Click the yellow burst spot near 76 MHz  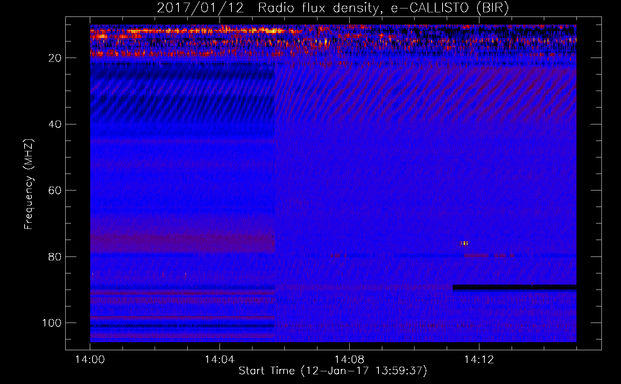tap(464, 243)
